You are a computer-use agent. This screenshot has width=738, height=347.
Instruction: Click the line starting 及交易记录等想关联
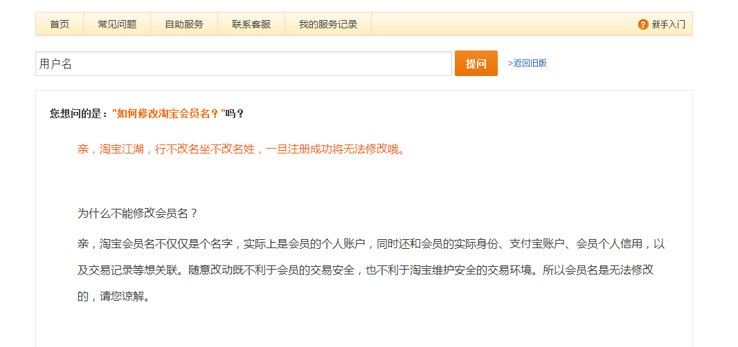pyautogui.click(x=366, y=270)
